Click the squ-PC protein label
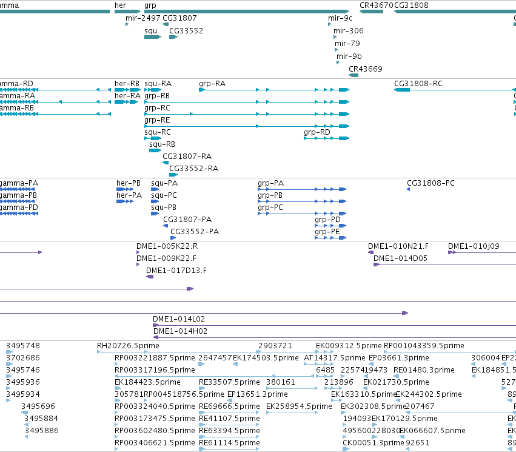Screen dimensions: 516x452 [x=164, y=195]
